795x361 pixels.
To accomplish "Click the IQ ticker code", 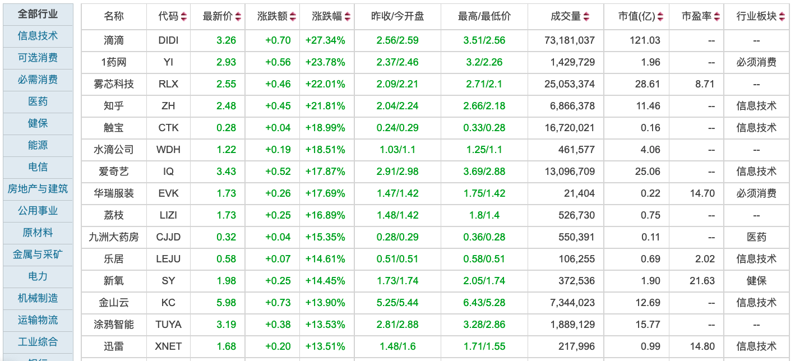I will click(x=169, y=172).
